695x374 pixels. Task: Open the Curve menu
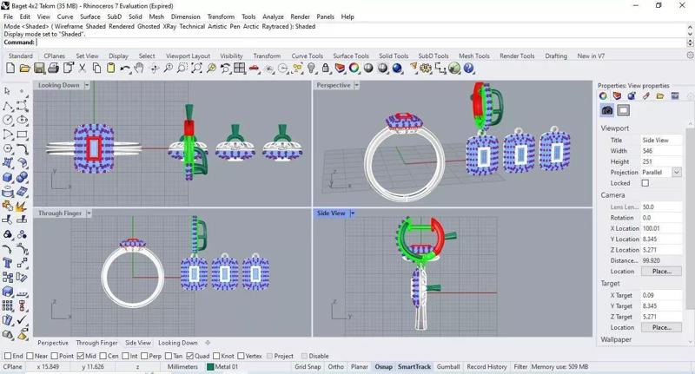[65, 16]
